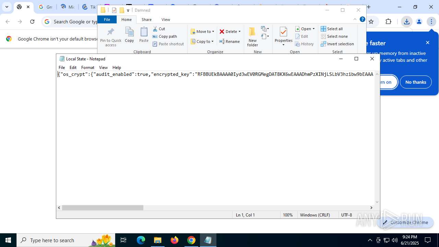Open Explorer Help question mark
Screen dimensions: 439x247
(x=362, y=19)
